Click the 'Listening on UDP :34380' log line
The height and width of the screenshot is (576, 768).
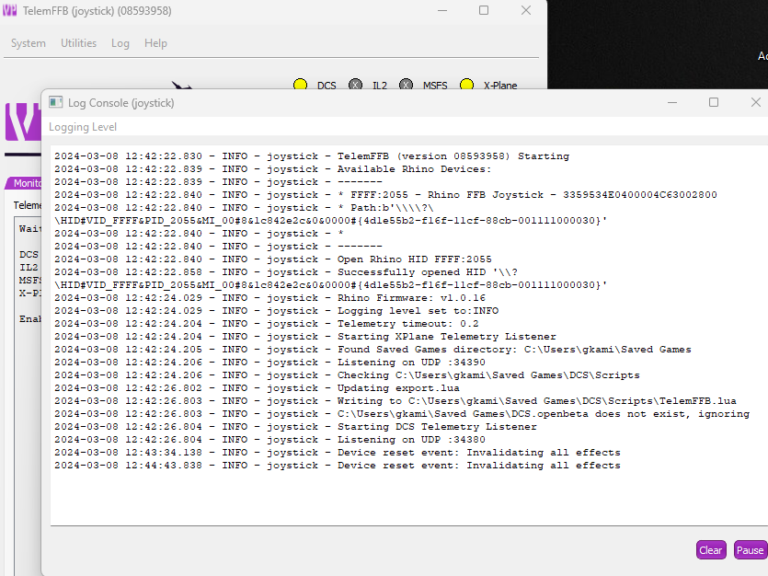269,439
